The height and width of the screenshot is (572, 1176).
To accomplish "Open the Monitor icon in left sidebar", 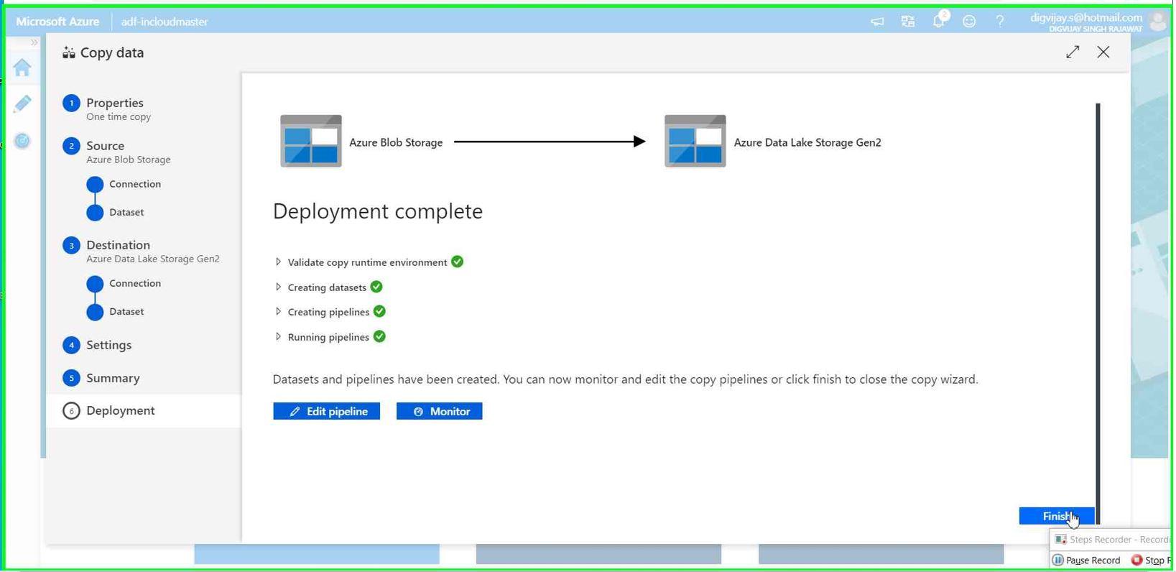I will tap(22, 141).
